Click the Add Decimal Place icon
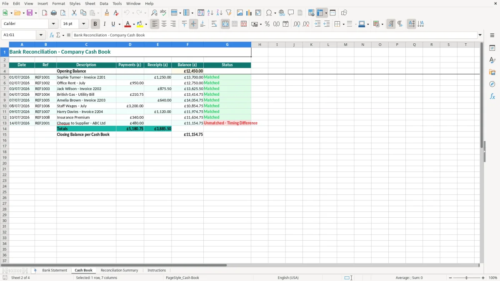 [297, 24]
